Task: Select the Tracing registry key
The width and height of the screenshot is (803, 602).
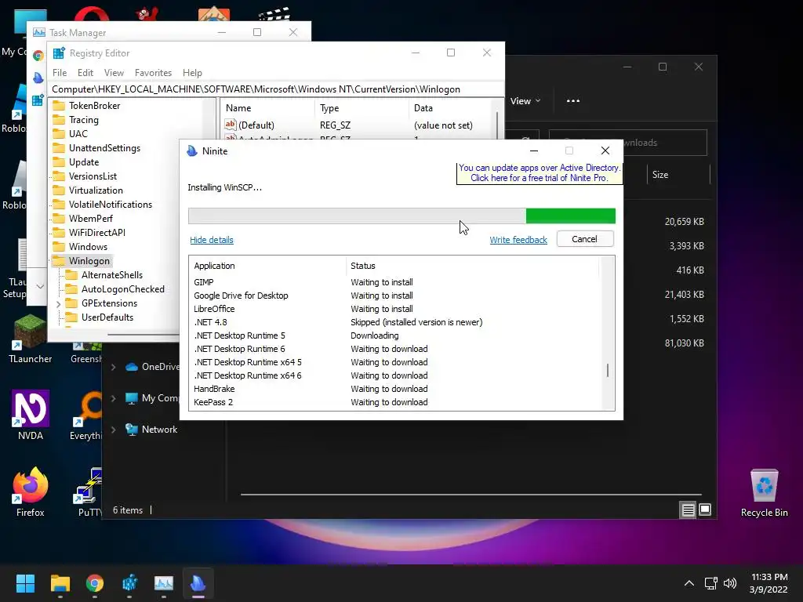Action: click(x=83, y=120)
